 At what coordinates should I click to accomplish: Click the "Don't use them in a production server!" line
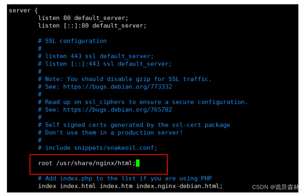coord(110,133)
